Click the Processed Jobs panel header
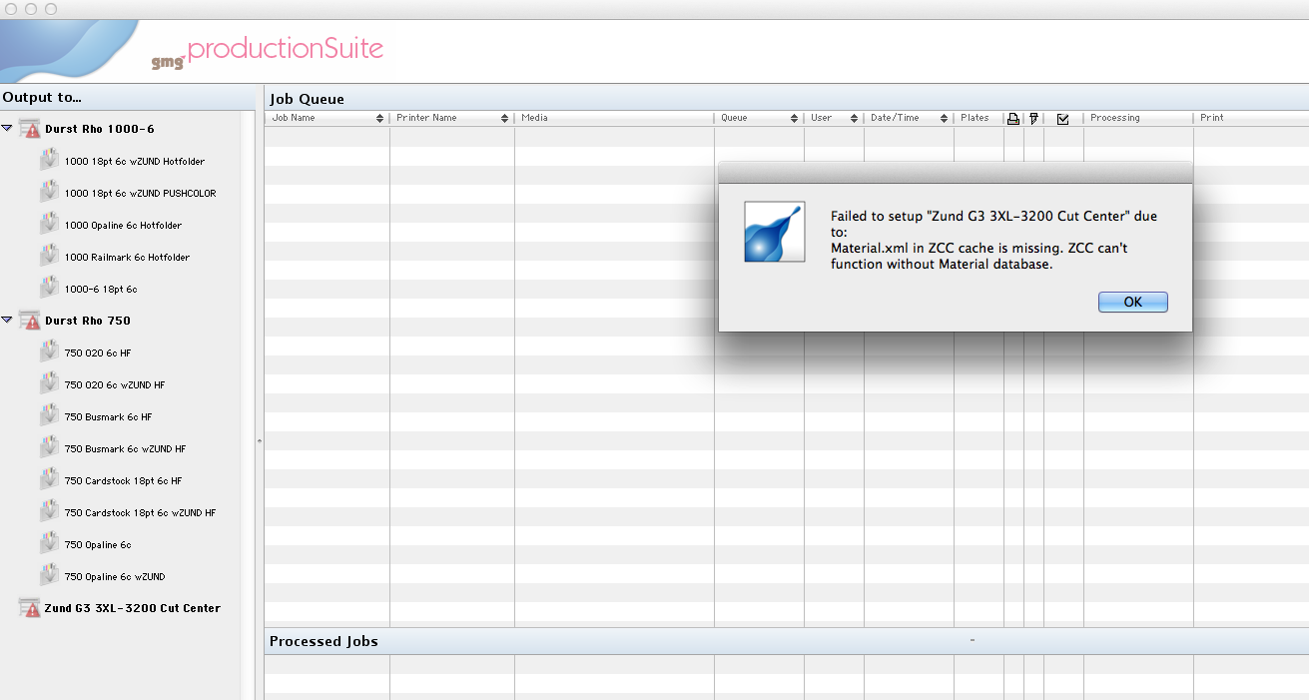 pyautogui.click(x=786, y=641)
